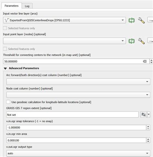This screenshot has width=153, height=157.
Task: Enable geodesic calculation for longitude-latitude
Action: coord(8,102)
